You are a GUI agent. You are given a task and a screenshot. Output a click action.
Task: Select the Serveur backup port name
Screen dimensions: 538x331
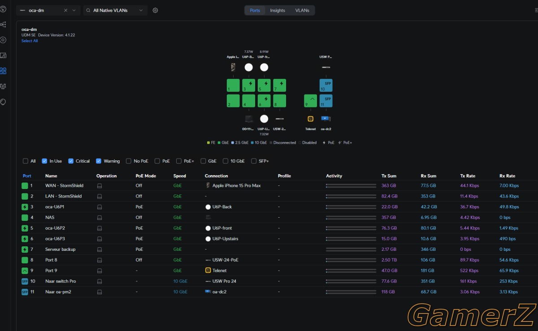click(60, 249)
